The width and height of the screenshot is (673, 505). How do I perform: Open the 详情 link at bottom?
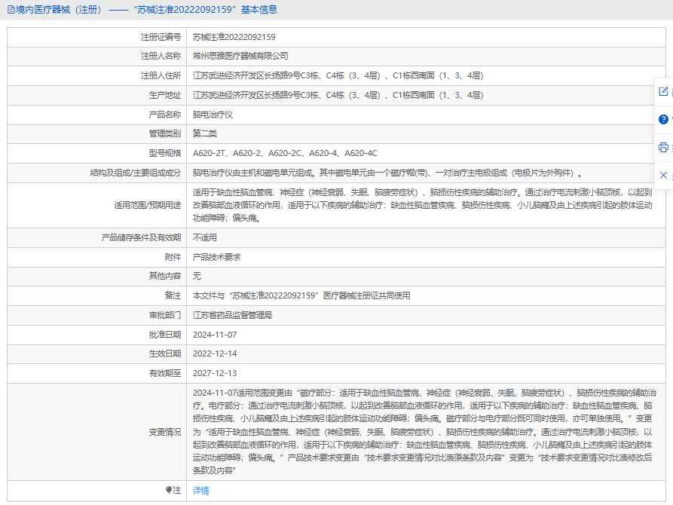(x=200, y=490)
